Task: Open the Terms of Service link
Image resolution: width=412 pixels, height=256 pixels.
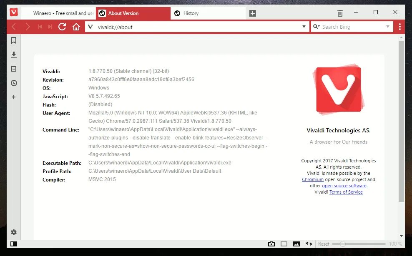Action: [x=346, y=192]
